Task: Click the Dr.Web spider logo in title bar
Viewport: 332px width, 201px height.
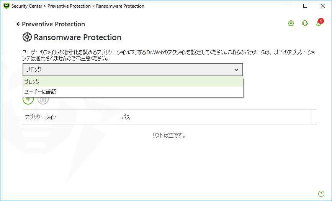Action: click(7, 6)
